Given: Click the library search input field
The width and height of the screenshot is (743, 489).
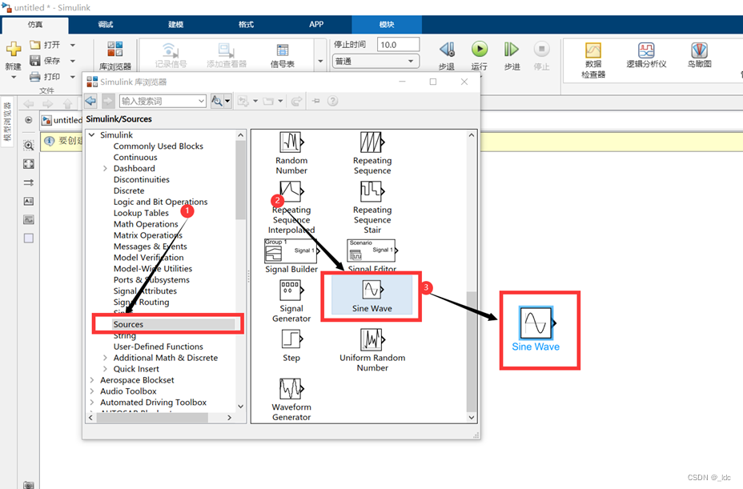Looking at the screenshot, I should pyautogui.click(x=159, y=101).
